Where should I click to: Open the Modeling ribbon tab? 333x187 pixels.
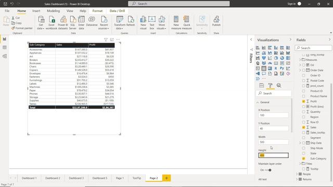tap(53, 11)
